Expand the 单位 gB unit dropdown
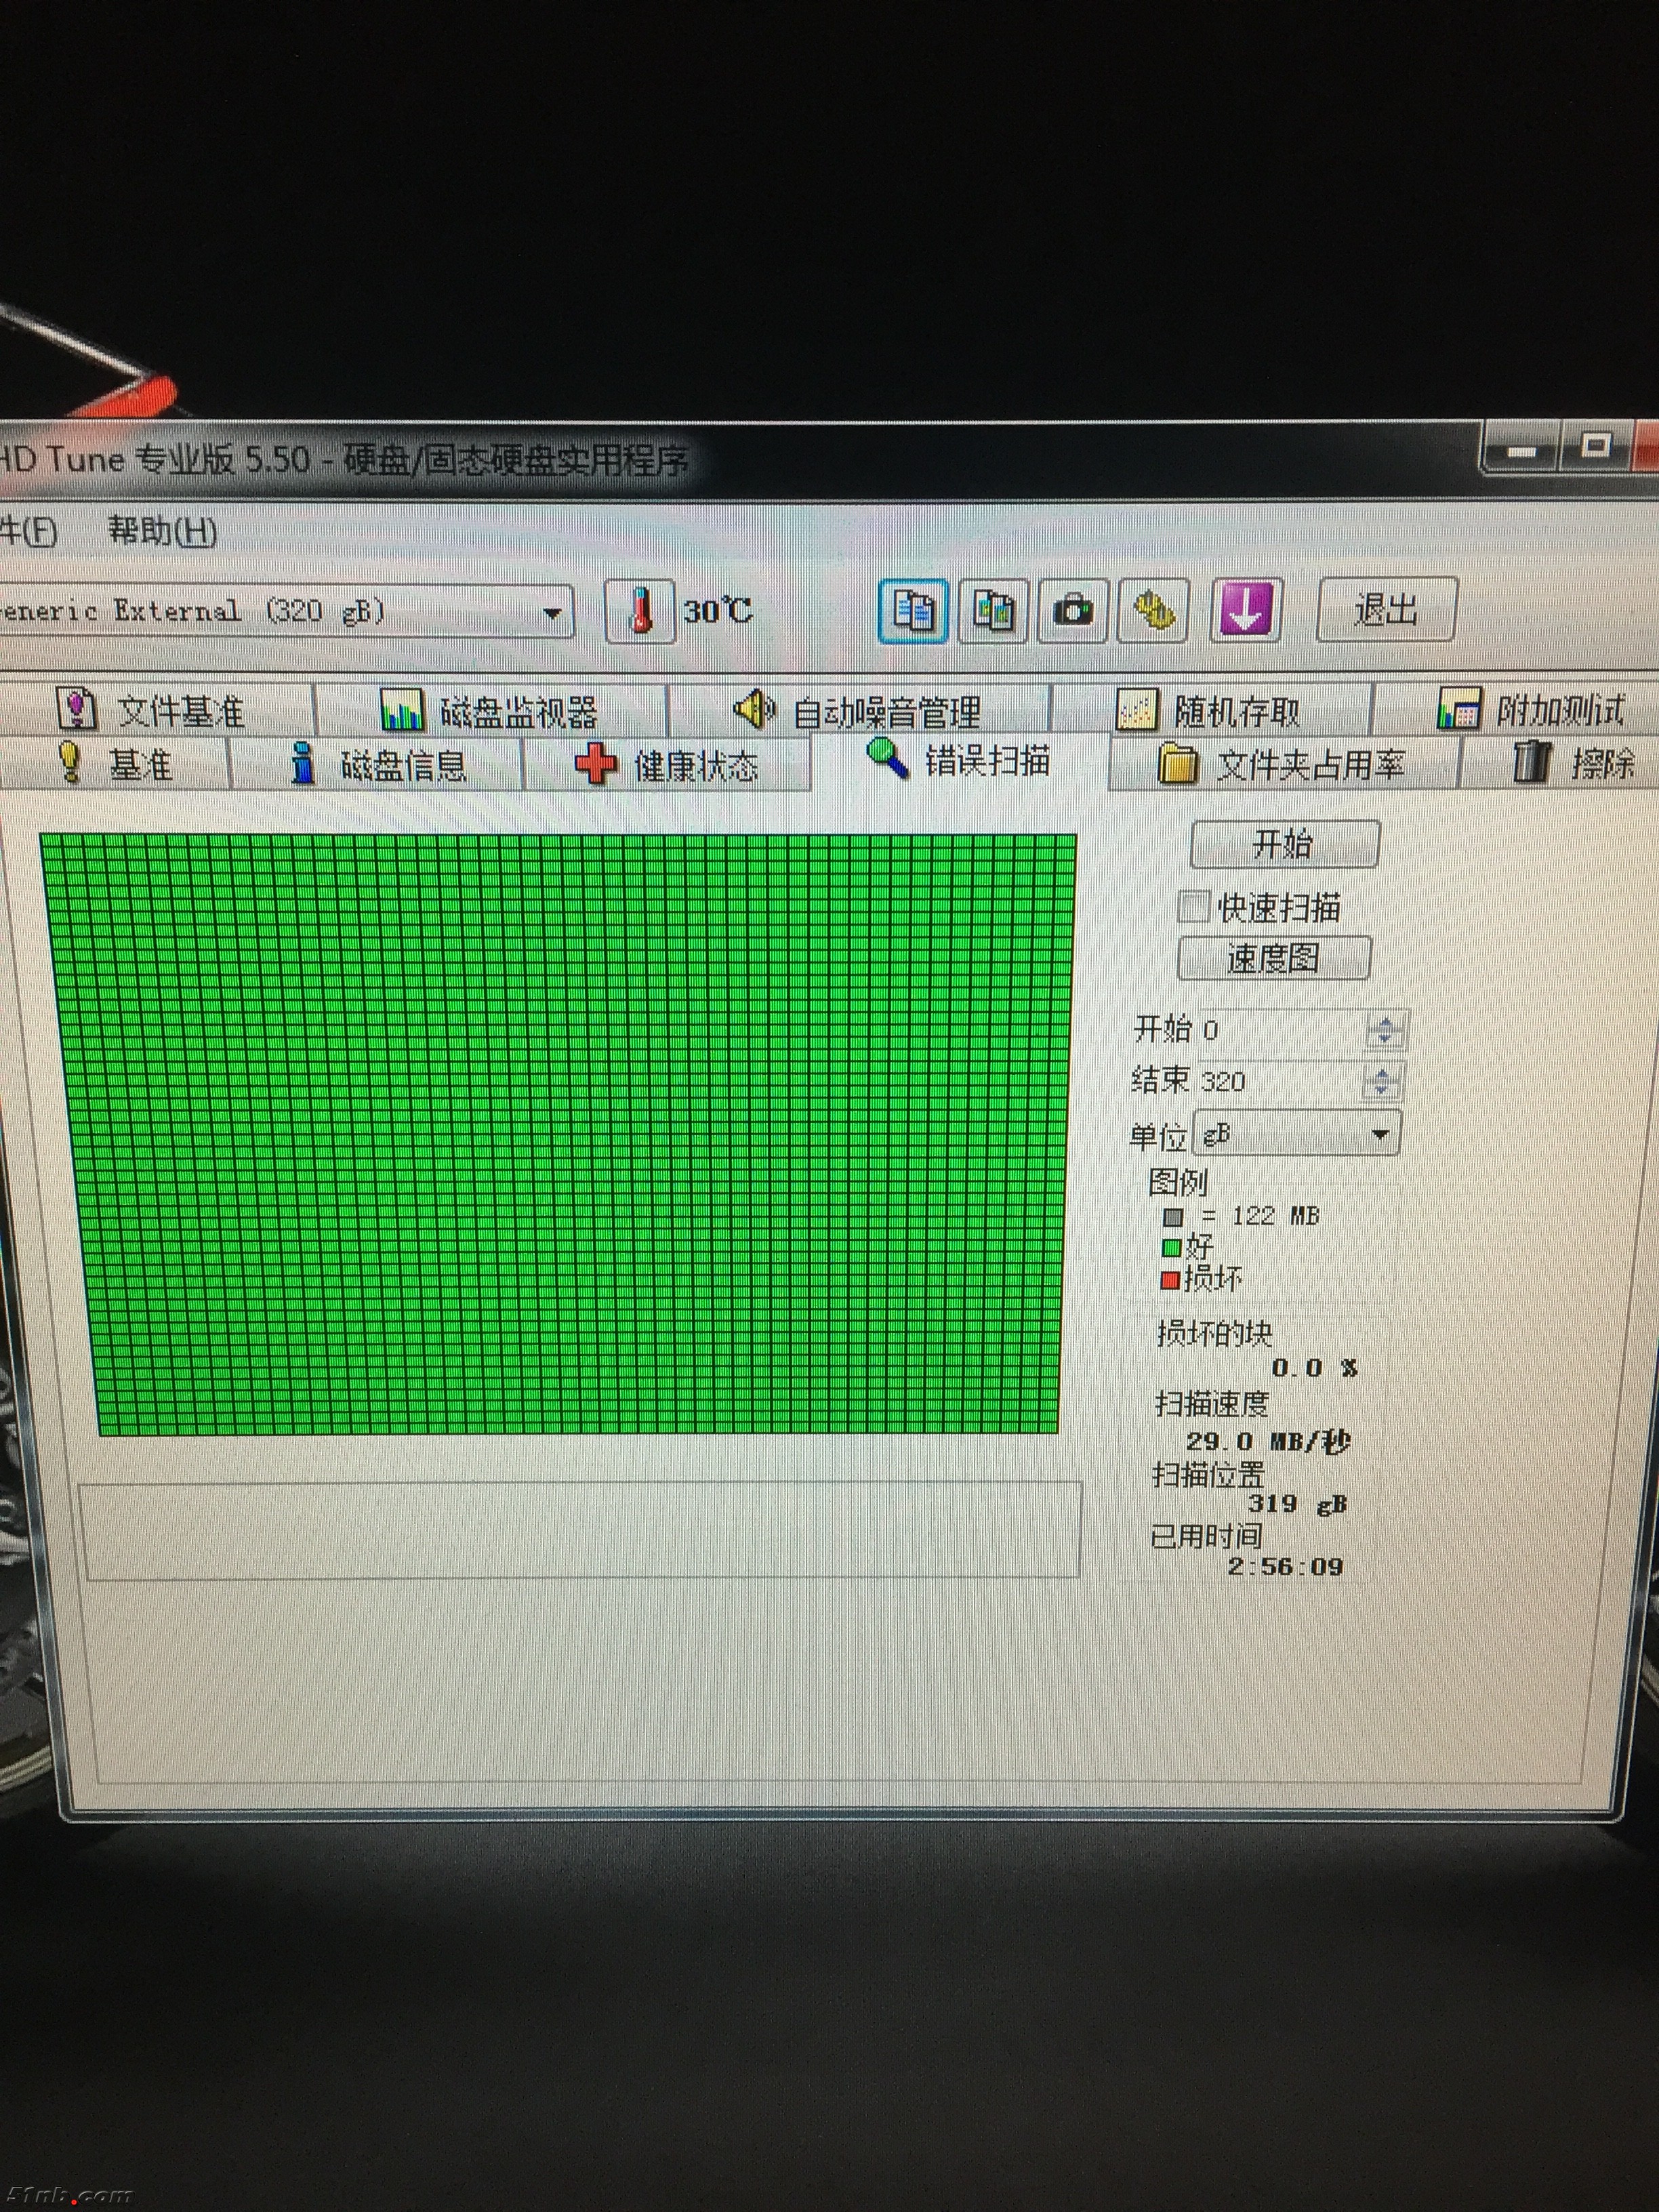 tap(1380, 1134)
